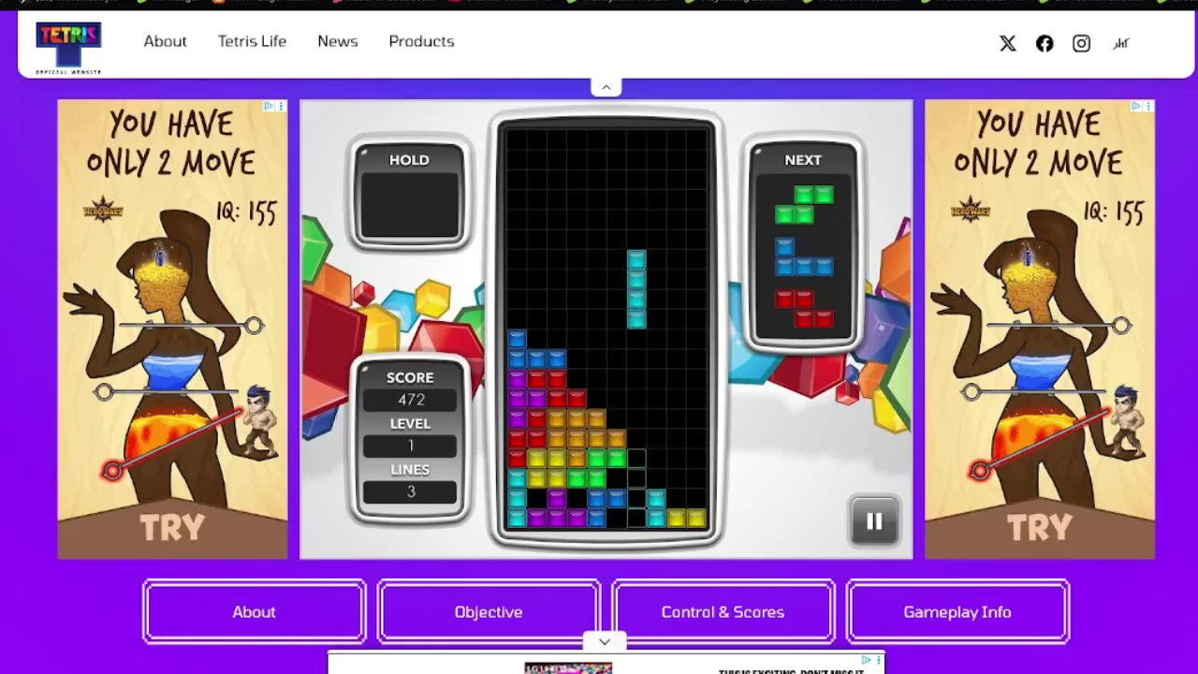Click the blue J piece in NEXT queue
Viewport: 1198px width, 674px height.
point(804,256)
